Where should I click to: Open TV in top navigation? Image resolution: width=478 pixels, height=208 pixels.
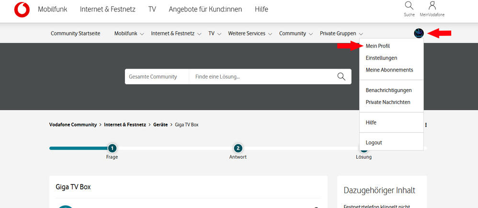point(152,10)
